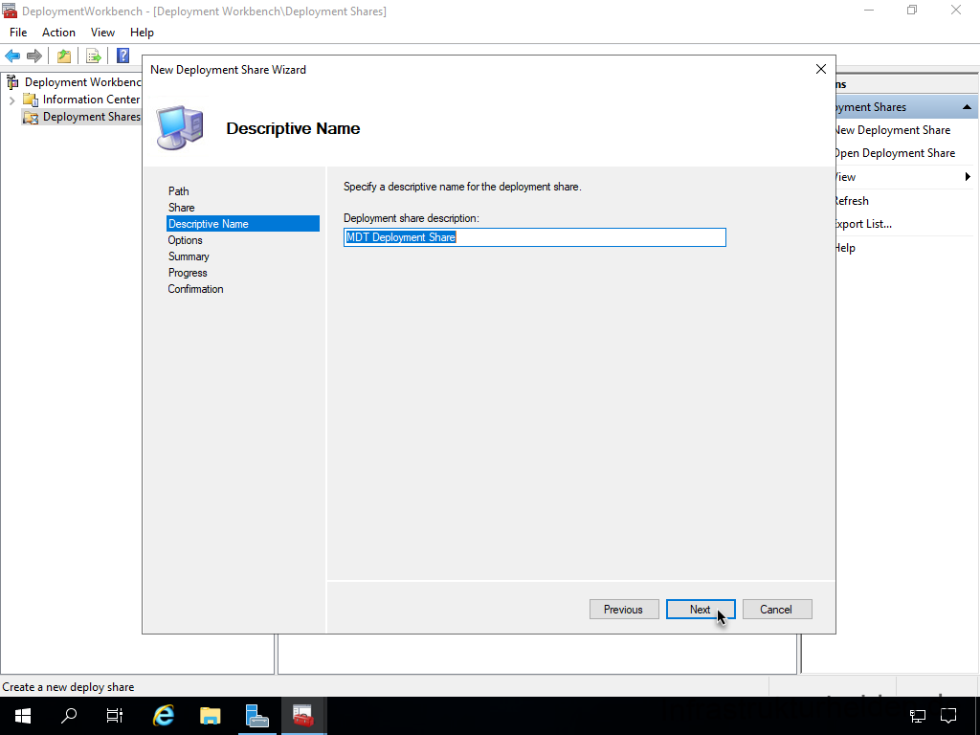Select the Deployment Workbench root node

click(82, 82)
